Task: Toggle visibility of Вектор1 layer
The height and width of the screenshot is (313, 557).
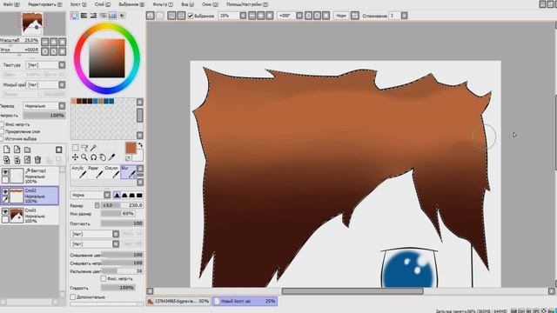Action: click(5, 172)
